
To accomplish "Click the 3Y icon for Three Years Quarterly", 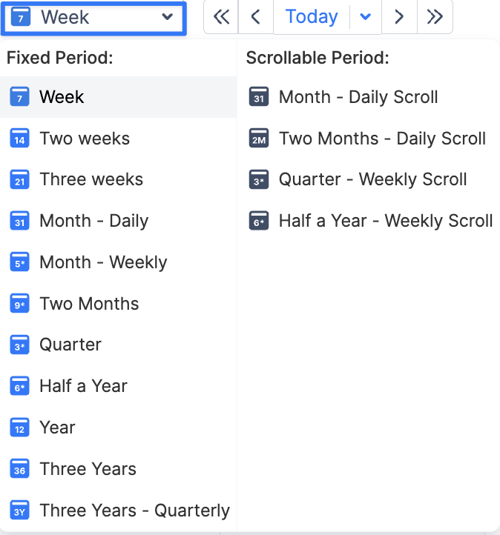I will click(19, 511).
